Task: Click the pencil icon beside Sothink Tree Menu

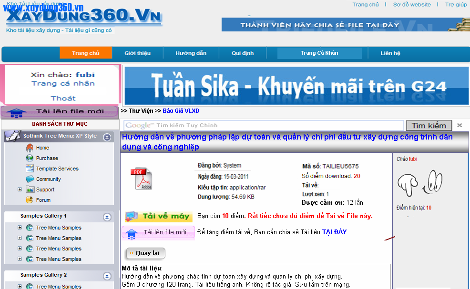Action: (13, 136)
